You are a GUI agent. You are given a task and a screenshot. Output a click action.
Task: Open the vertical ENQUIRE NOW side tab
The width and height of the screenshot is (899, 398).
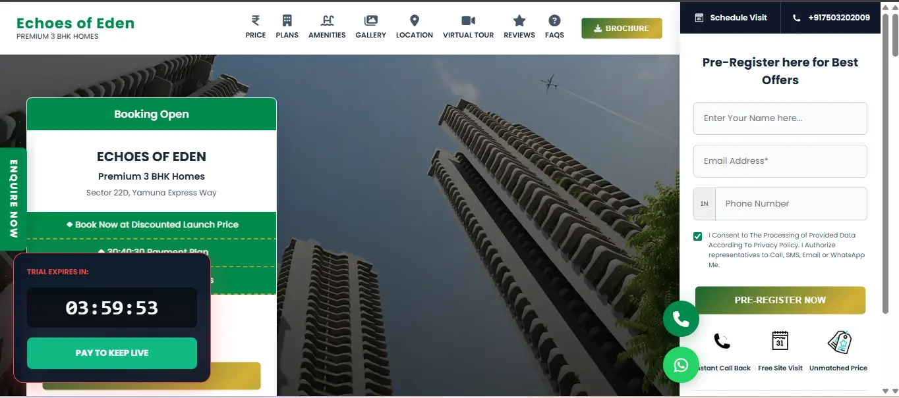pos(13,199)
